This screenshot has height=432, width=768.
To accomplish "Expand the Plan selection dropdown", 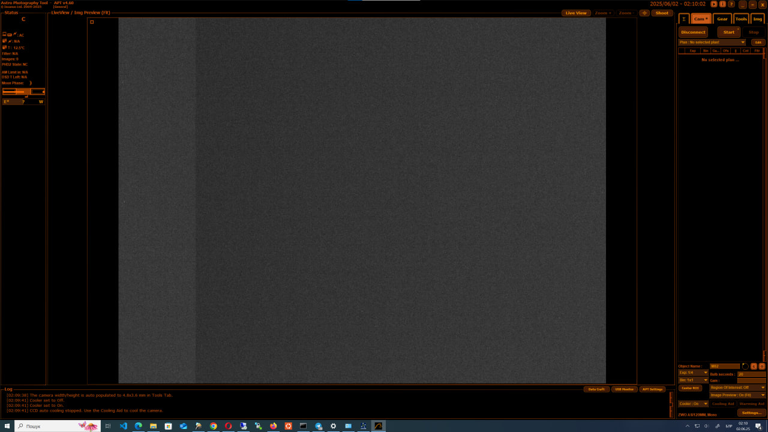I will 743,43.
